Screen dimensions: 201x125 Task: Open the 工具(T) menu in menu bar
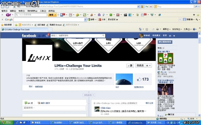click(43, 11)
